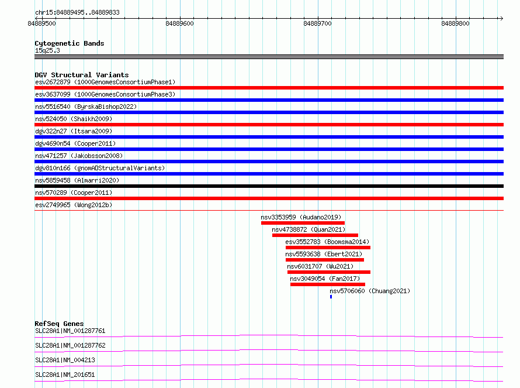
Task: Click red bar under nsv5593638 (Ebert2021)
Action: coord(325,260)
